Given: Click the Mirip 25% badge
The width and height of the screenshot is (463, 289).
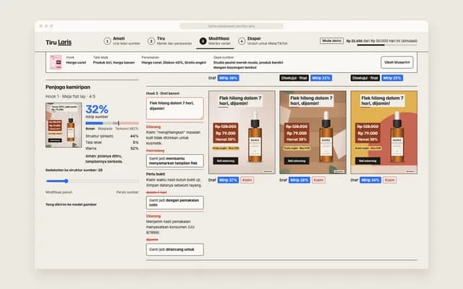Looking at the screenshot, I should coord(392,78).
